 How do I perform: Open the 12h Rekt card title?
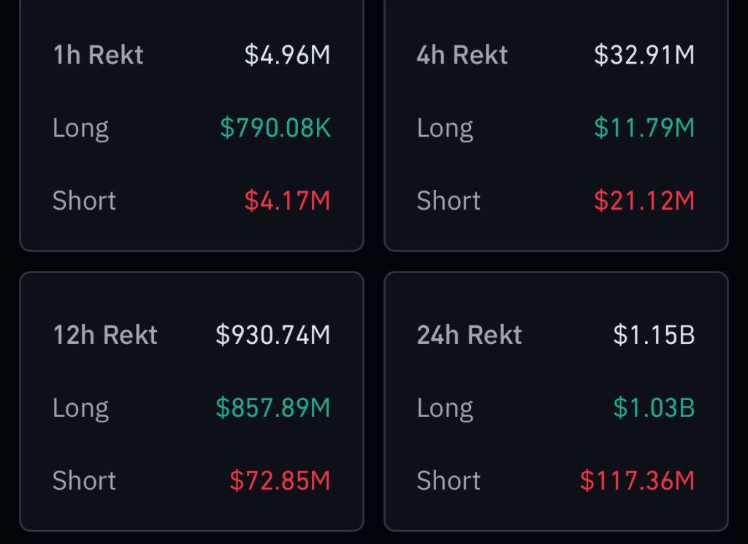coord(105,335)
